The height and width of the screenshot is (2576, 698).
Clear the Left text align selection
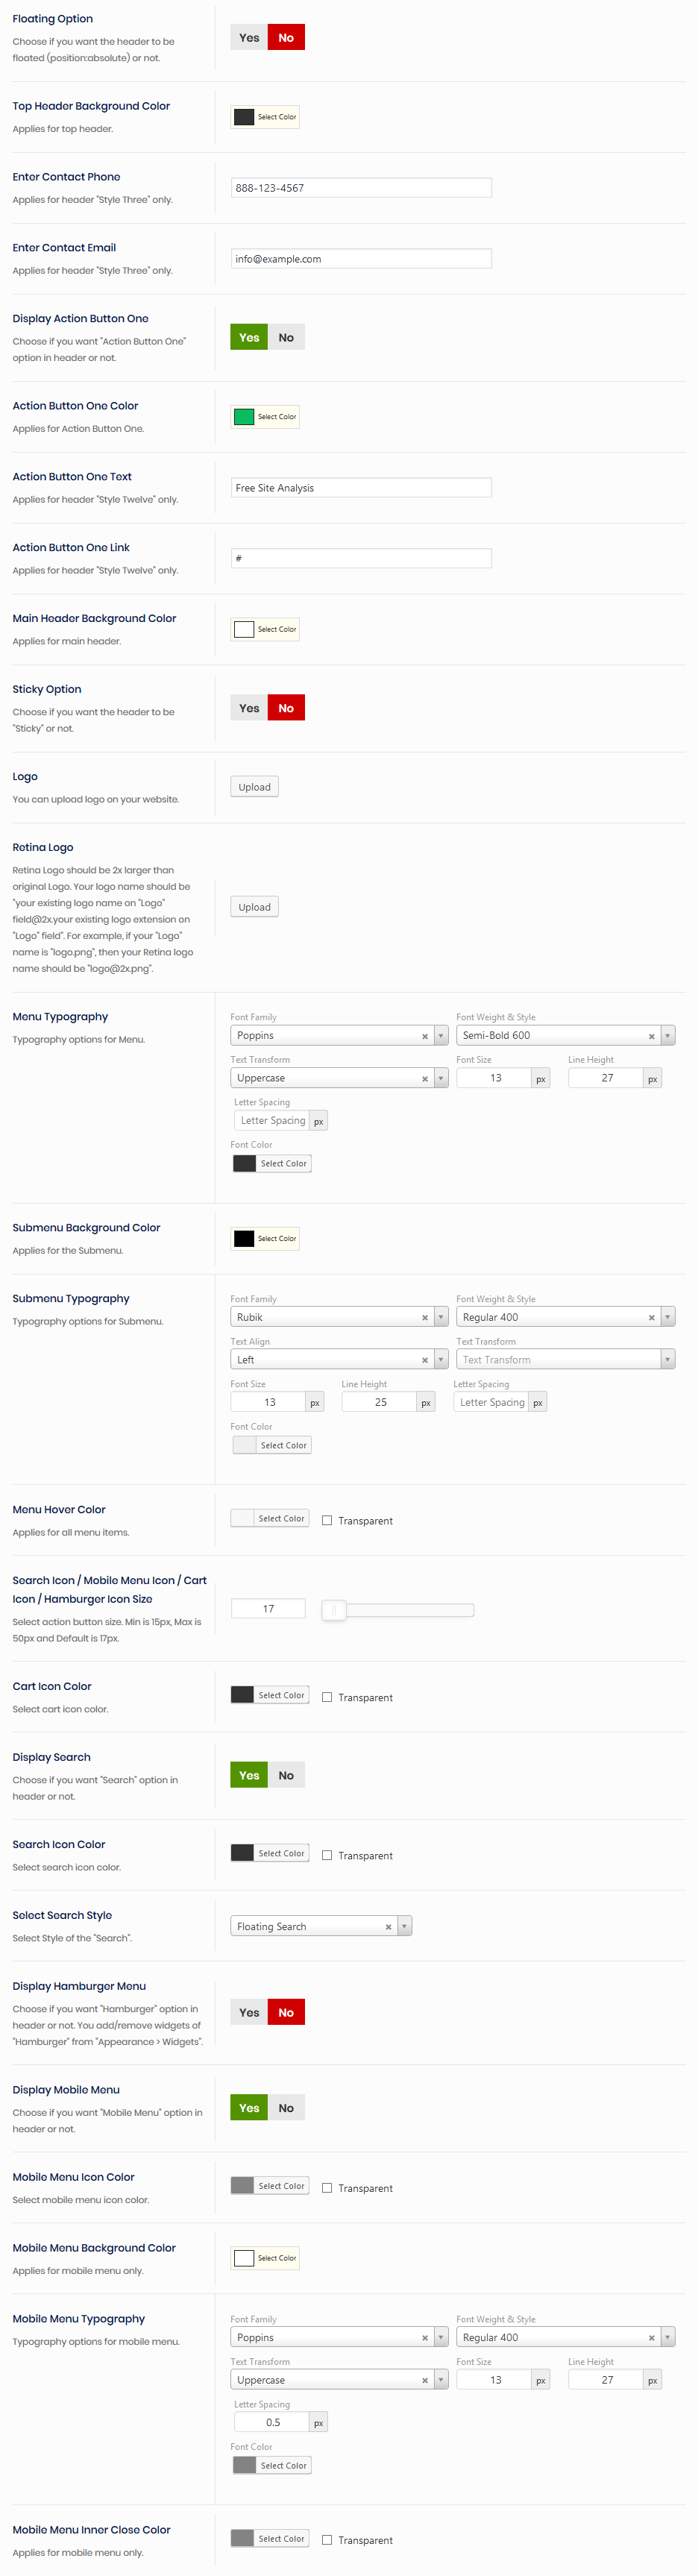[x=425, y=1360]
